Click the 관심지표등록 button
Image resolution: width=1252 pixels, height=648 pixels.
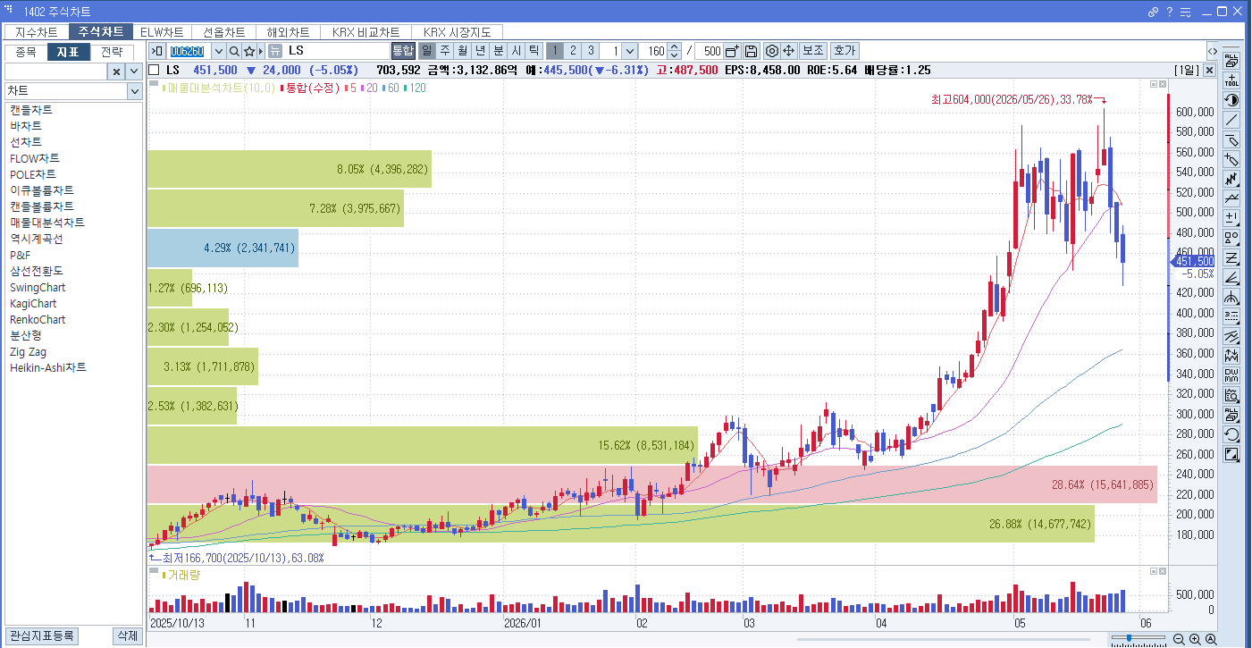[x=40, y=635]
